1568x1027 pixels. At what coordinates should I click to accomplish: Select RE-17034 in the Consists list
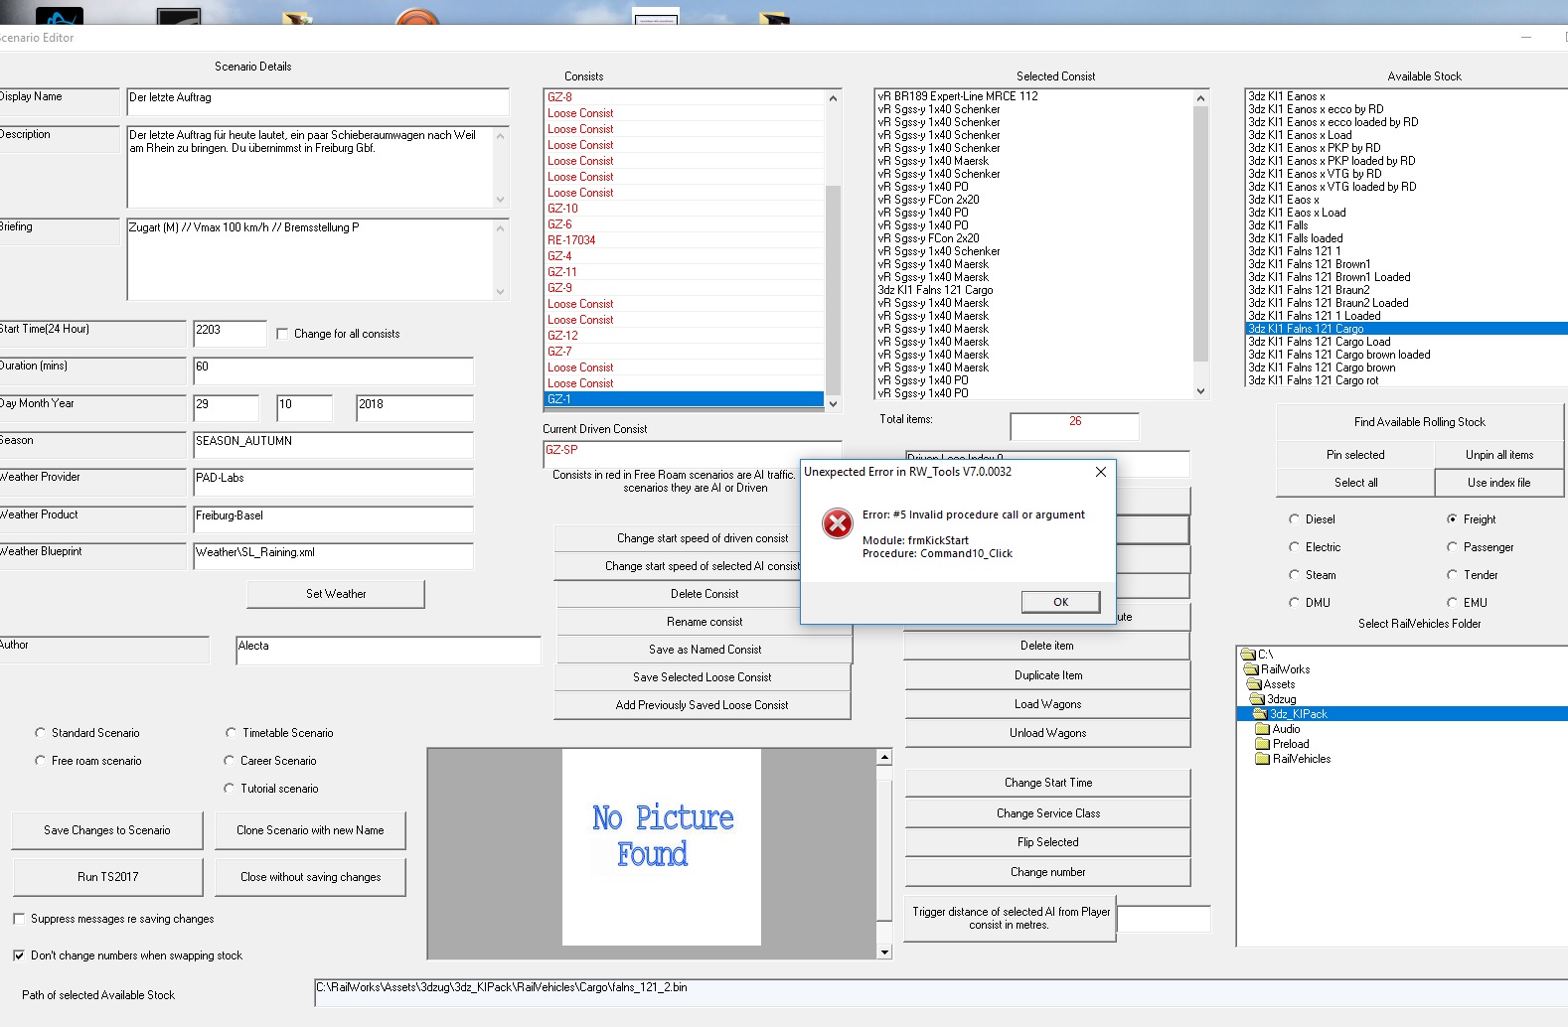tap(571, 240)
